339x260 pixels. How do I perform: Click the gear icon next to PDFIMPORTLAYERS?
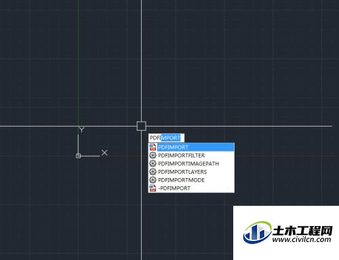[x=153, y=171]
